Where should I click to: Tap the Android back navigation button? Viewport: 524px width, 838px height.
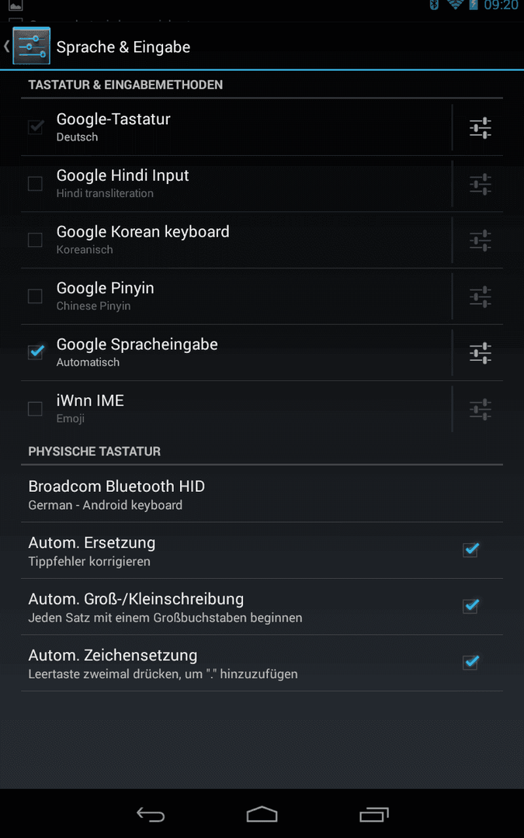pos(151,815)
